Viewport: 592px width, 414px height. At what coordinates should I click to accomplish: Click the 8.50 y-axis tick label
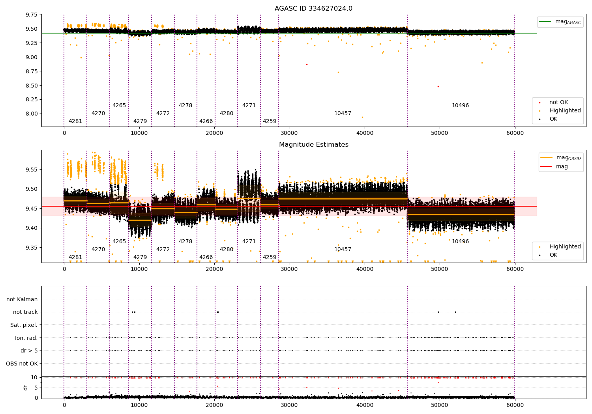point(31,86)
